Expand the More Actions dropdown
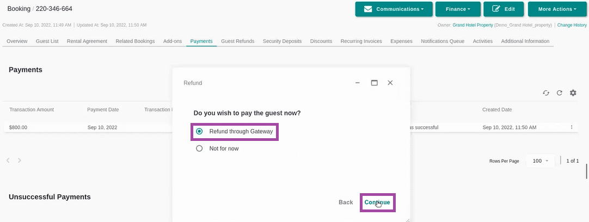 557,9
